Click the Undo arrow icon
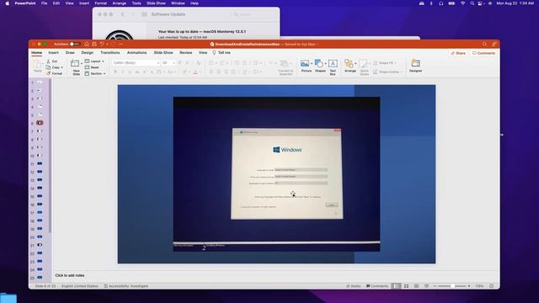This screenshot has width=539, height=303. tap(102, 44)
